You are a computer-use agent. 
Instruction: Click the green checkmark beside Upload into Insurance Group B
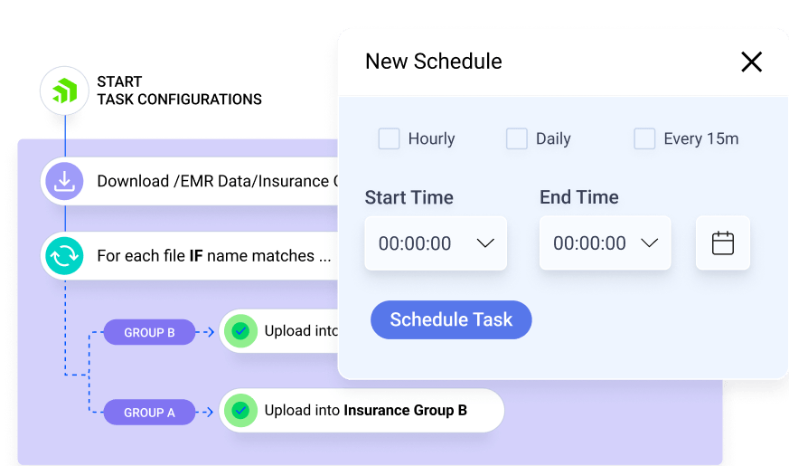[x=240, y=411]
